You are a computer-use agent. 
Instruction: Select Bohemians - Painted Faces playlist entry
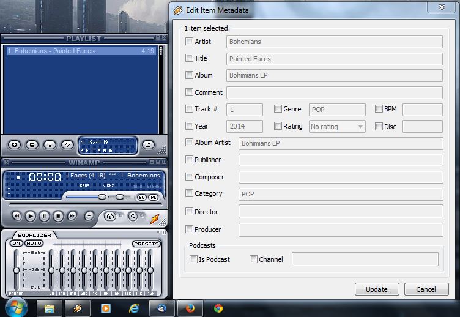click(x=81, y=51)
